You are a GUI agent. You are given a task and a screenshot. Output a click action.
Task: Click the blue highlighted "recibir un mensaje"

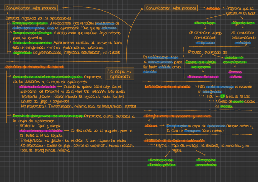(220, 87)
